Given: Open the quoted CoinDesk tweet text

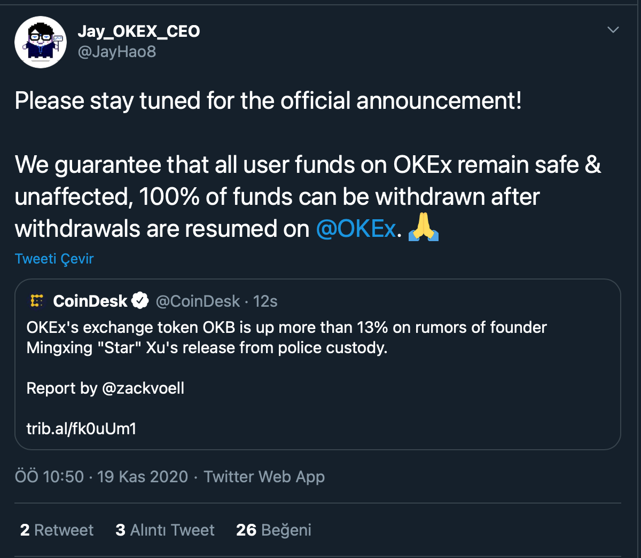Looking at the screenshot, I should [286, 337].
